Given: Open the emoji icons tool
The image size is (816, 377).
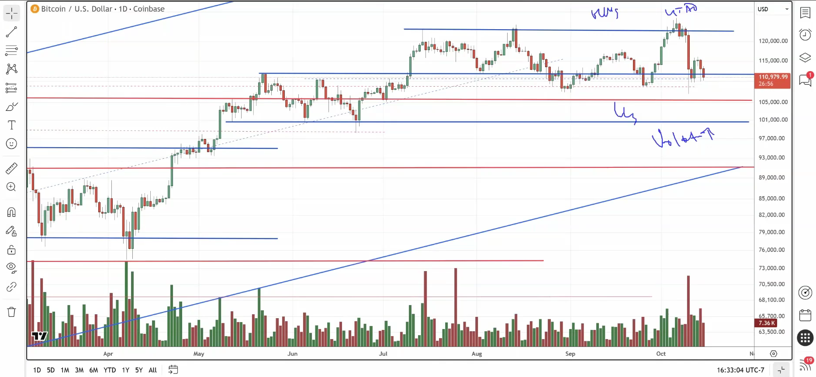Looking at the screenshot, I should coord(11,144).
